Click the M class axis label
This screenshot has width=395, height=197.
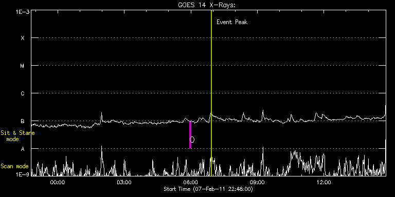click(23, 66)
